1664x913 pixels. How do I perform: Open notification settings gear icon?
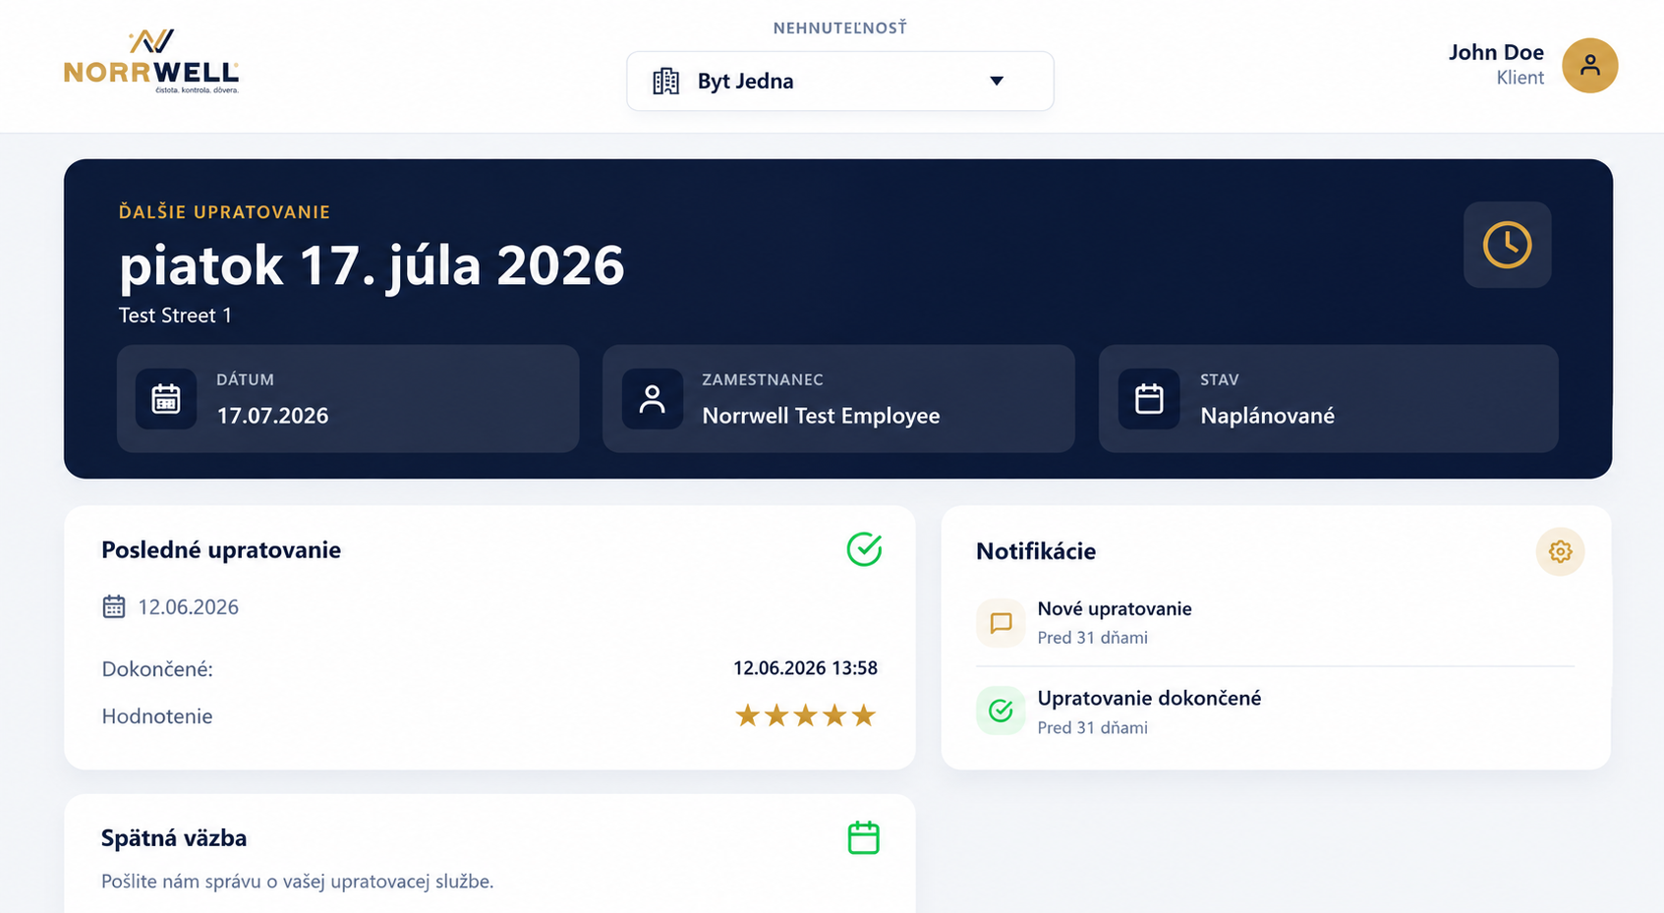tap(1560, 551)
